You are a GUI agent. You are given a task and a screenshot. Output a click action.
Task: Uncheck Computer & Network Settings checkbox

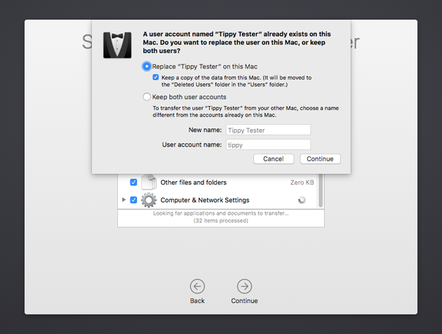133,200
